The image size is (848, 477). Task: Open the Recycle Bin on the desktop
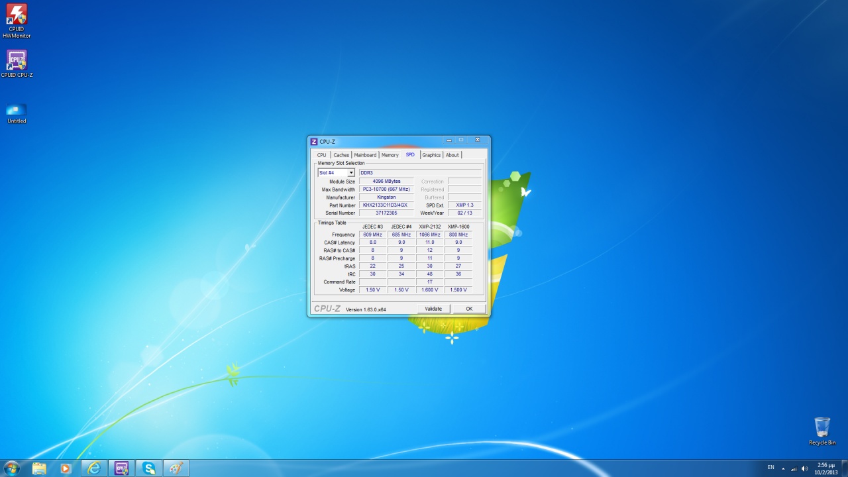coord(822,431)
